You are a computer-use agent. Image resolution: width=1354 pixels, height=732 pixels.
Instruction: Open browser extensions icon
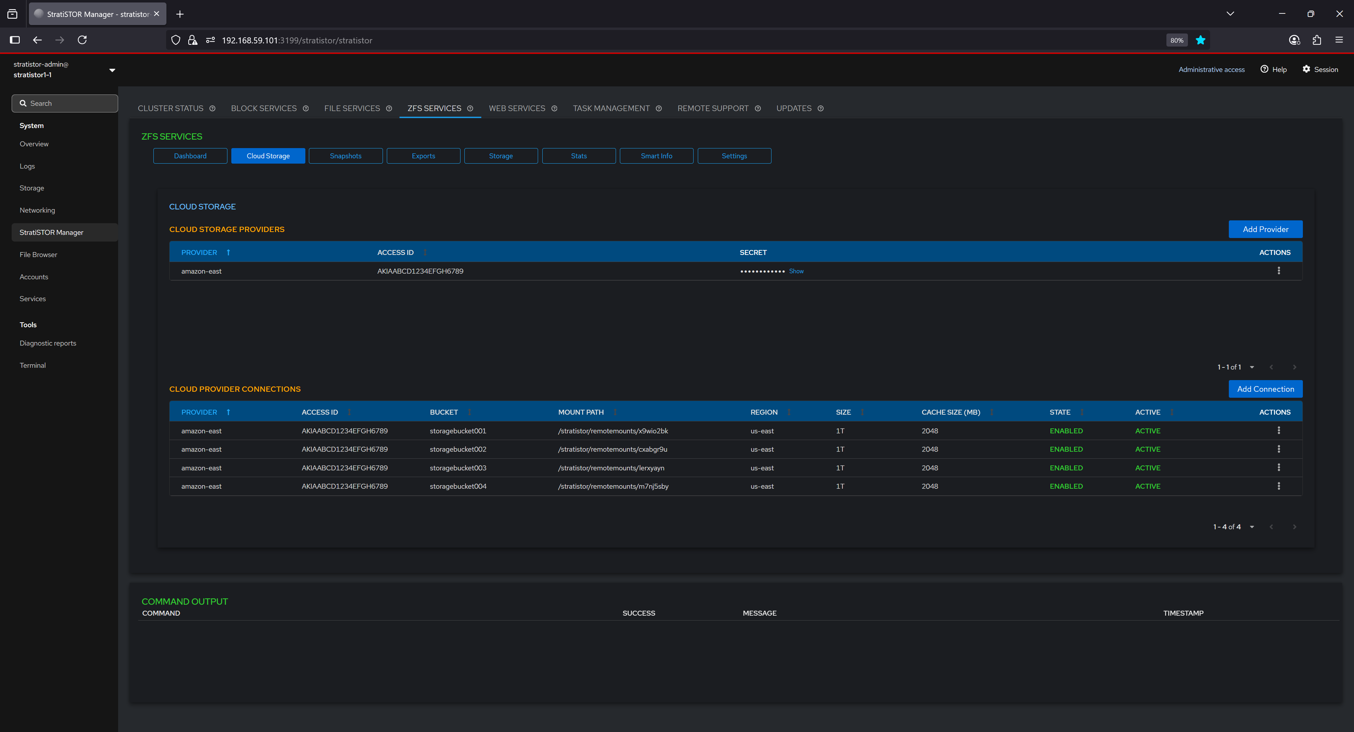pos(1317,40)
